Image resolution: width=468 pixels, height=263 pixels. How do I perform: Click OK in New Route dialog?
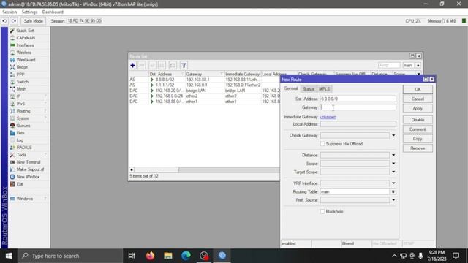pyautogui.click(x=418, y=89)
